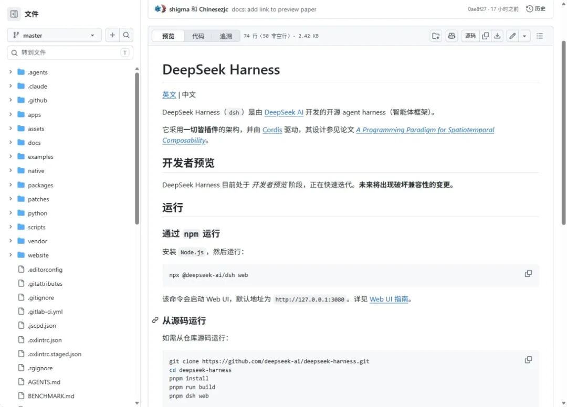
Task: Open the master branch dropdown
Action: tap(54, 35)
